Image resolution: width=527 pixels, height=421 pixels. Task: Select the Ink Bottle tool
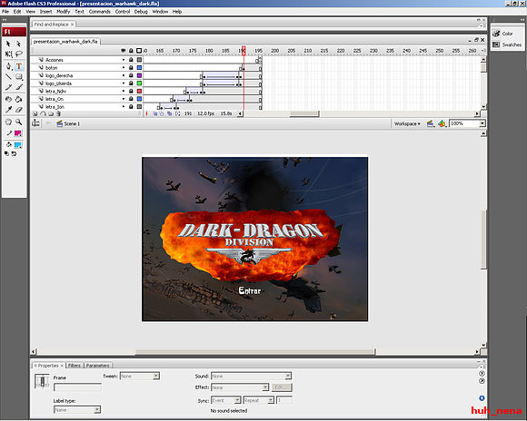click(8, 99)
